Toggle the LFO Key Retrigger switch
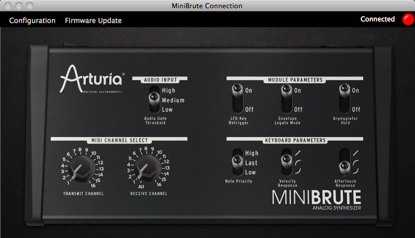Screen dimensions: 415x238 [238, 98]
